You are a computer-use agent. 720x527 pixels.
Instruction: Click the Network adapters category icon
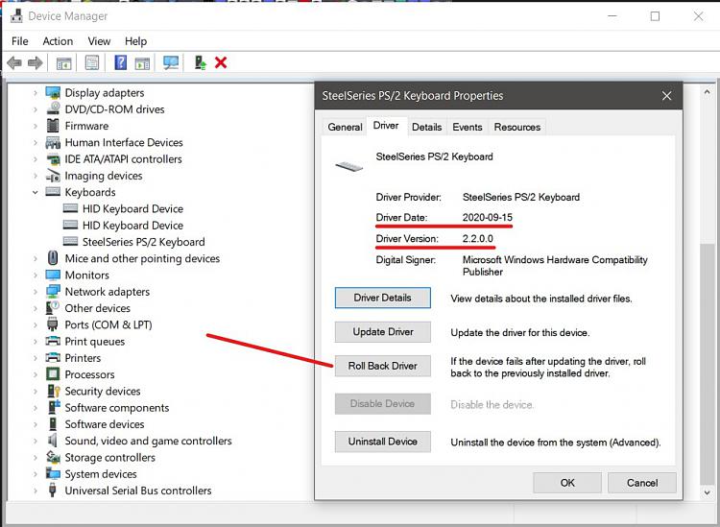point(53,292)
